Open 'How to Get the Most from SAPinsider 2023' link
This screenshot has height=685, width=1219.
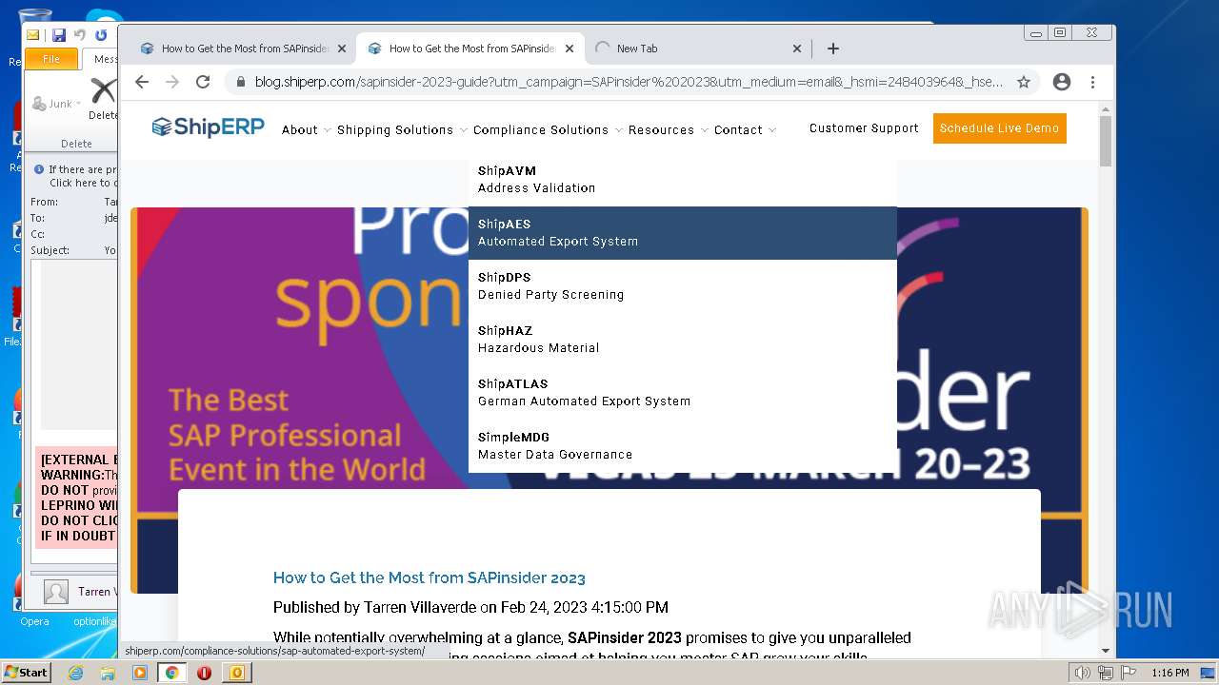point(430,577)
